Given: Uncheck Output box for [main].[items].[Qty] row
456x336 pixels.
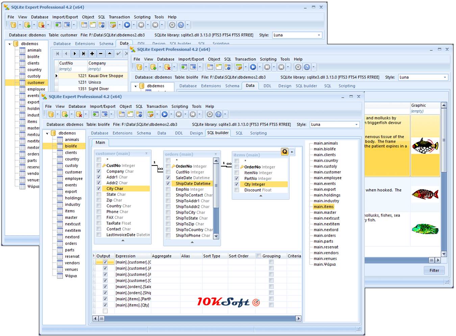Looking at the screenshot, I should pyautogui.click(x=105, y=305).
